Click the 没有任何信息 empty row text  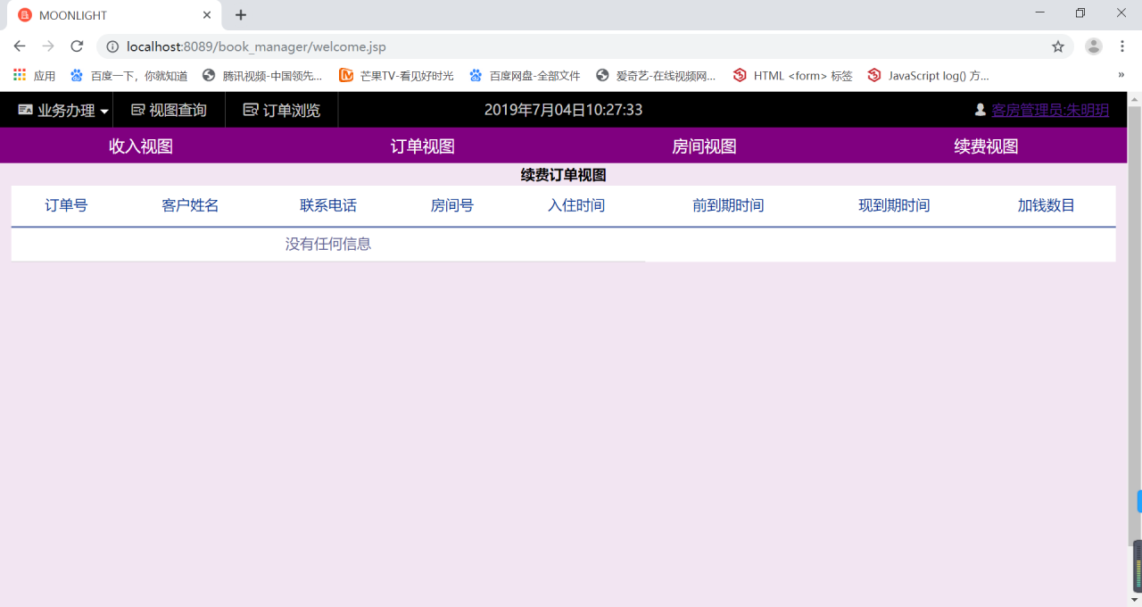328,244
